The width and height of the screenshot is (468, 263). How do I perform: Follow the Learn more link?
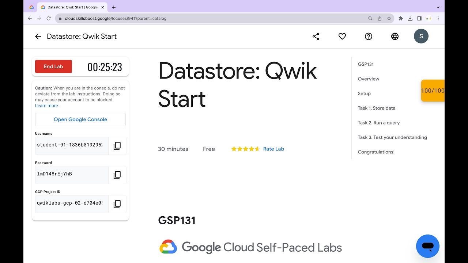47,106
